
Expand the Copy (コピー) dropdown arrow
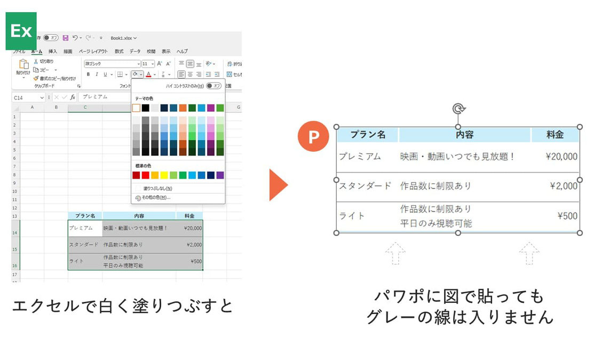(x=56, y=70)
